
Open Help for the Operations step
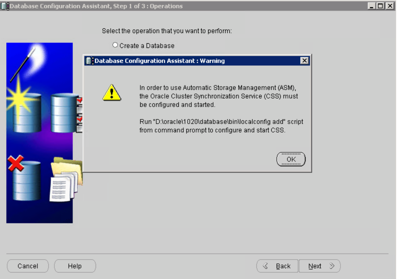75,266
